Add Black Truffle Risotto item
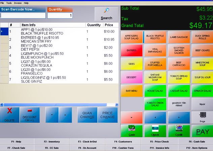 [155, 37]
